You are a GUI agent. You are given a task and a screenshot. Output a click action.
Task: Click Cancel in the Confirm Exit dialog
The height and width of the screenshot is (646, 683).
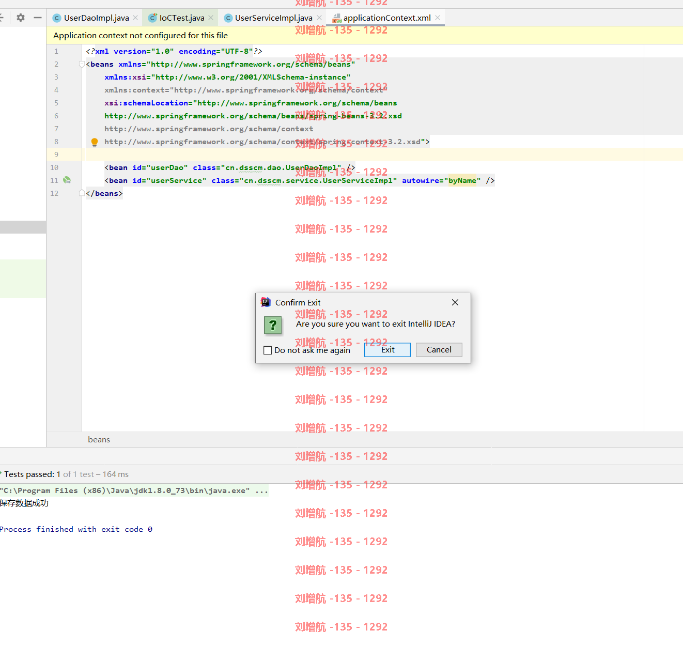439,350
